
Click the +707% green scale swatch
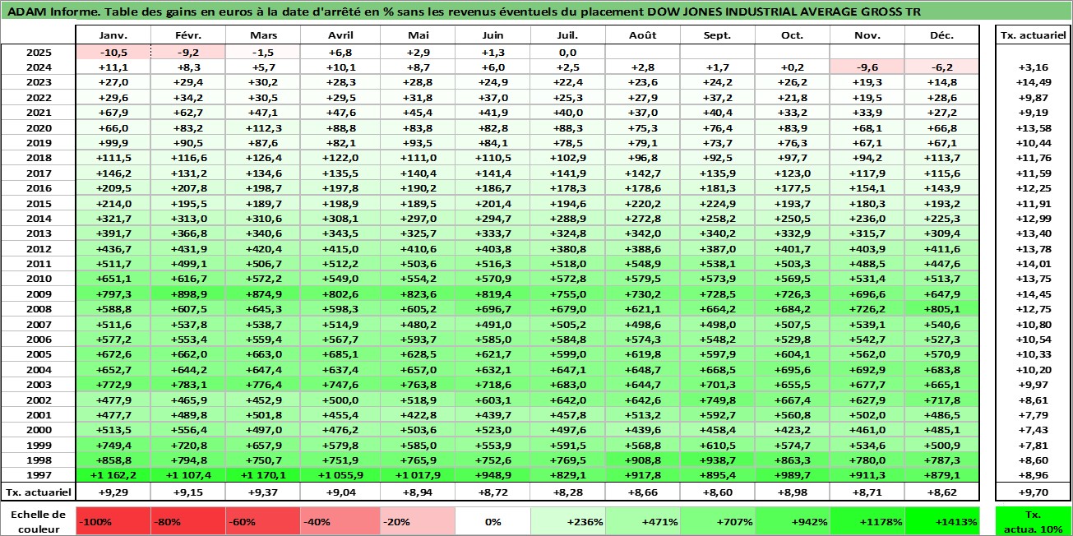(718, 521)
